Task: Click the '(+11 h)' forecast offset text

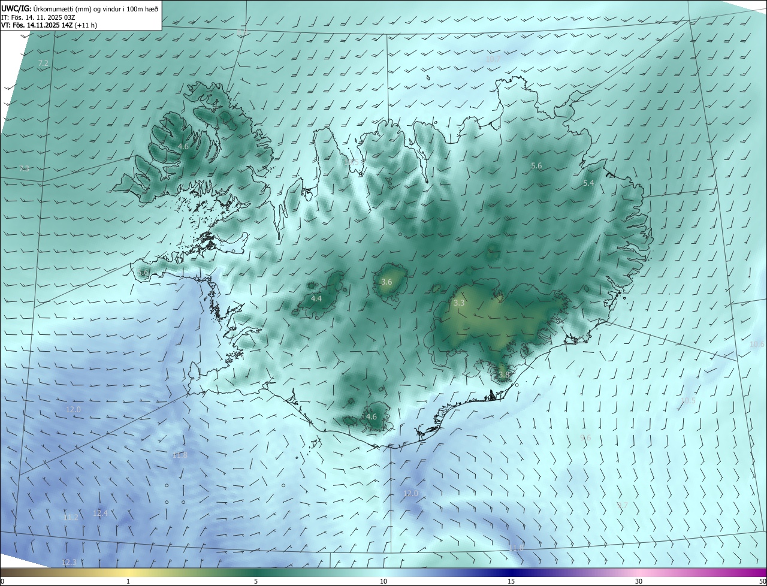Action: (x=86, y=26)
